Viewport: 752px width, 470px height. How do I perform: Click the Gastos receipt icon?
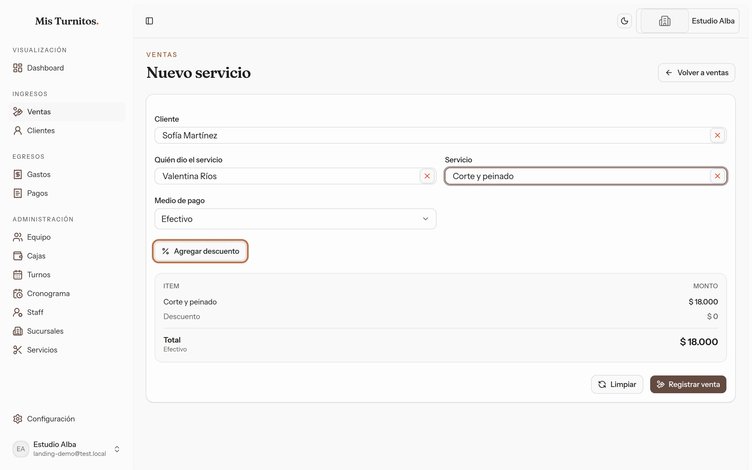coord(18,174)
